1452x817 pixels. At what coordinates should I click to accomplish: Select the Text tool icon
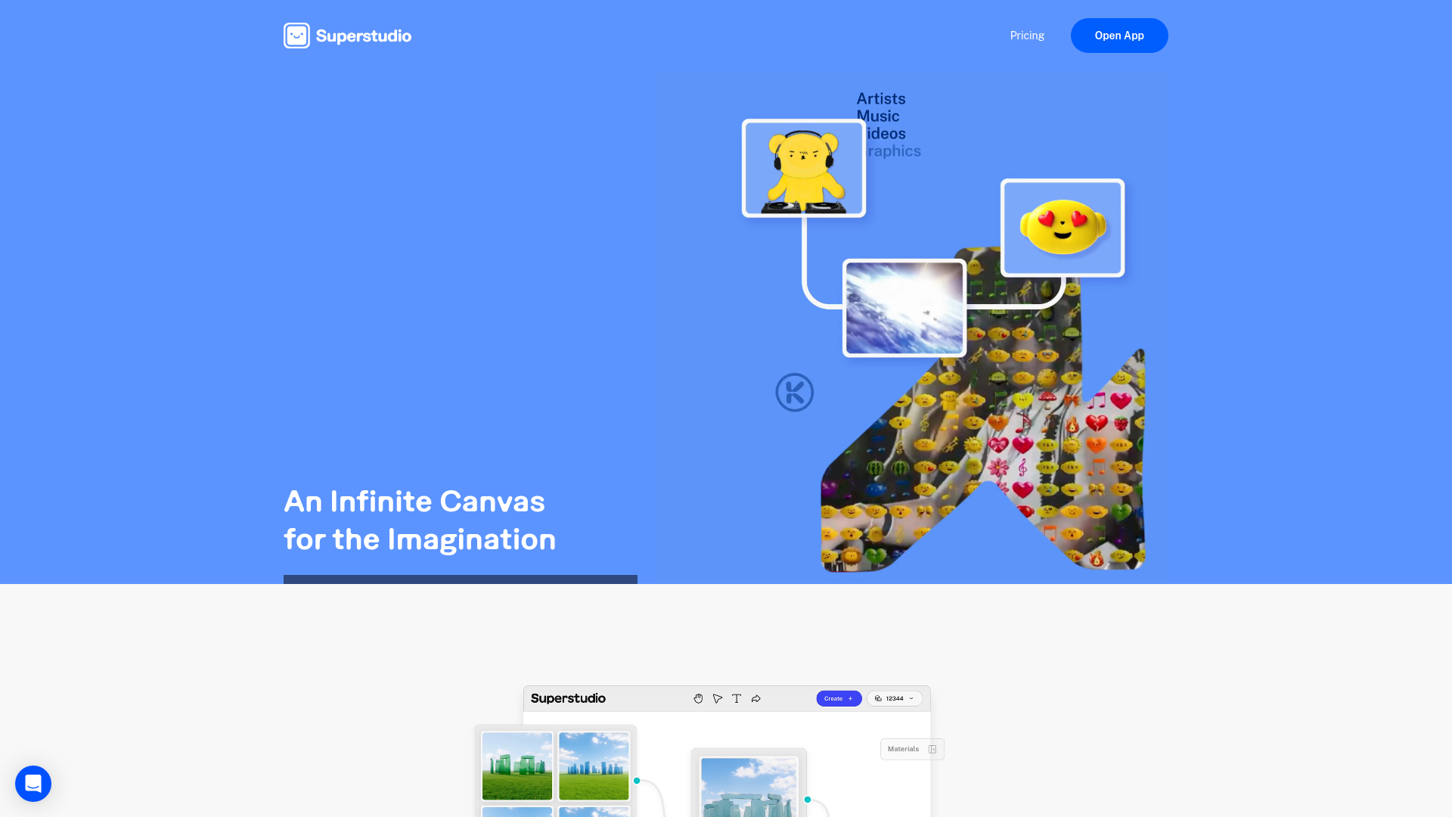[x=737, y=698]
